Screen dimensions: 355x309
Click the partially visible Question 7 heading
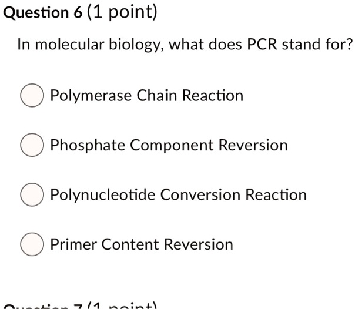(x=81, y=305)
